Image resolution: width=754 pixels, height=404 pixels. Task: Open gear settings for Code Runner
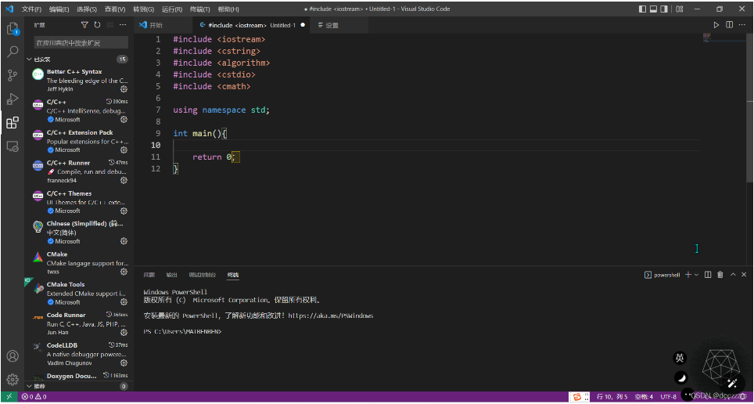tap(124, 332)
